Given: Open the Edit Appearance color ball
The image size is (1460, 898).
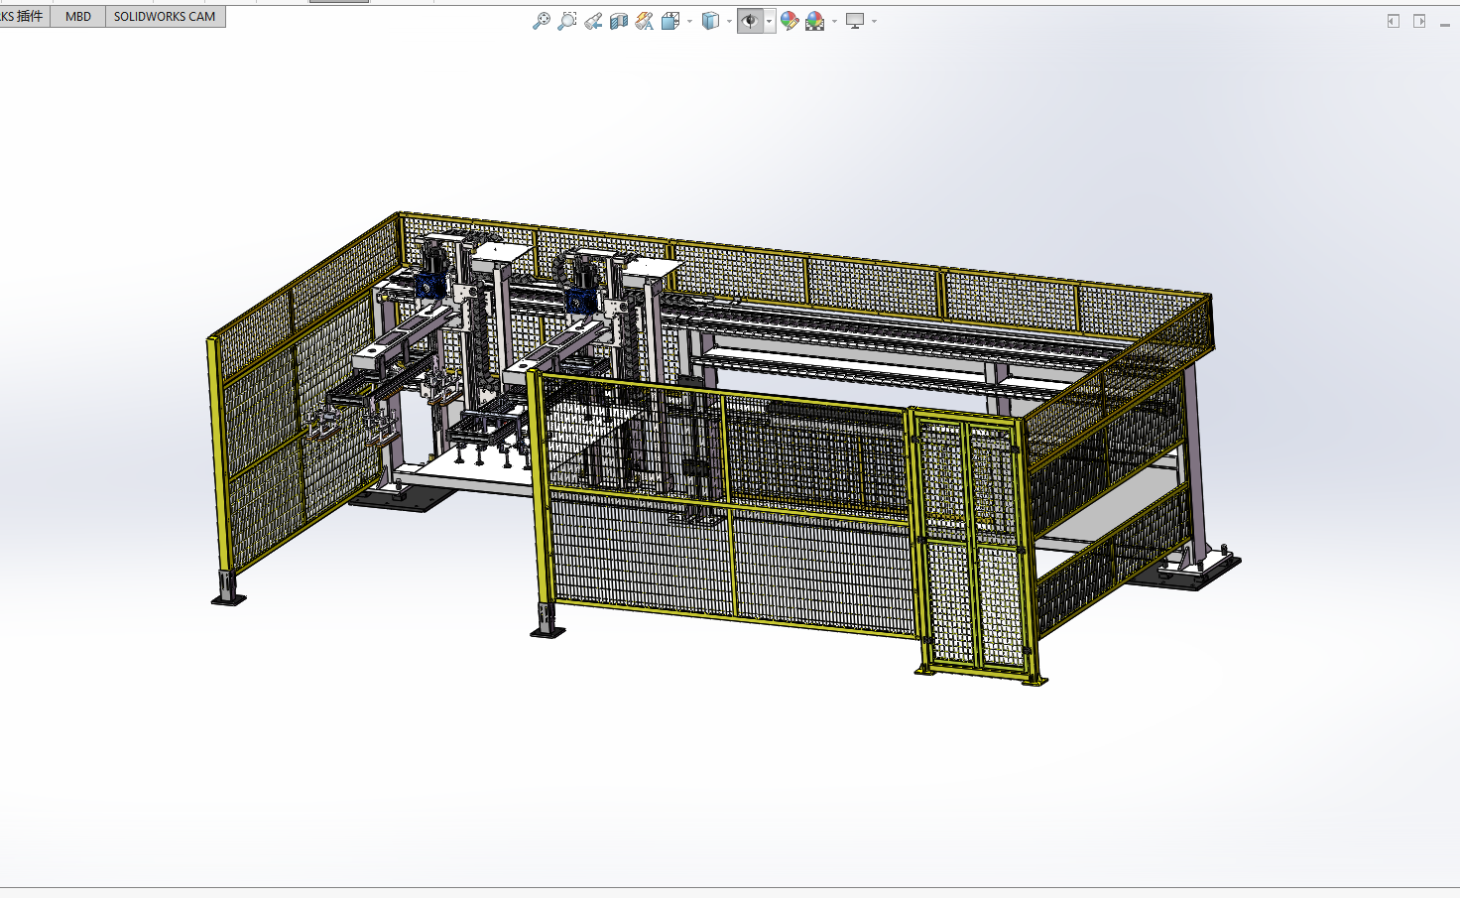Looking at the screenshot, I should [x=790, y=21].
